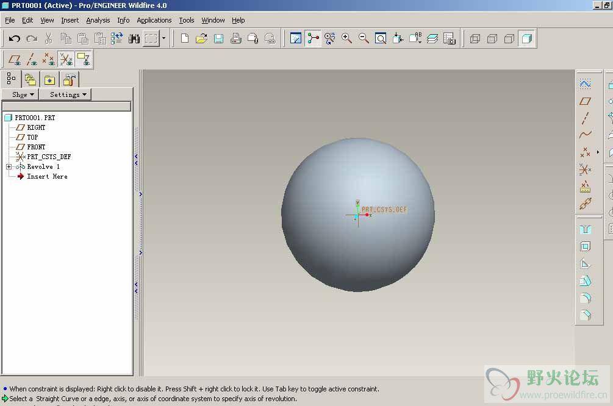
Task: Select the Datum Axis tool in right toolbar
Action: click(x=585, y=118)
